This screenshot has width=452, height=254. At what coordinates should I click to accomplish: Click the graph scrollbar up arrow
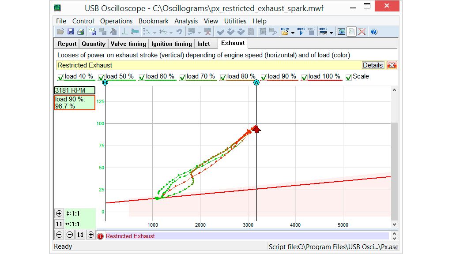pos(394,90)
